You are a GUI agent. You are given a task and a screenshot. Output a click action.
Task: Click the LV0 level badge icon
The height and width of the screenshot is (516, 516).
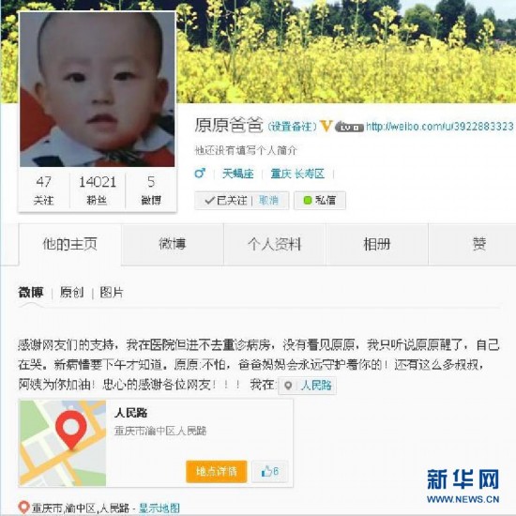(349, 127)
